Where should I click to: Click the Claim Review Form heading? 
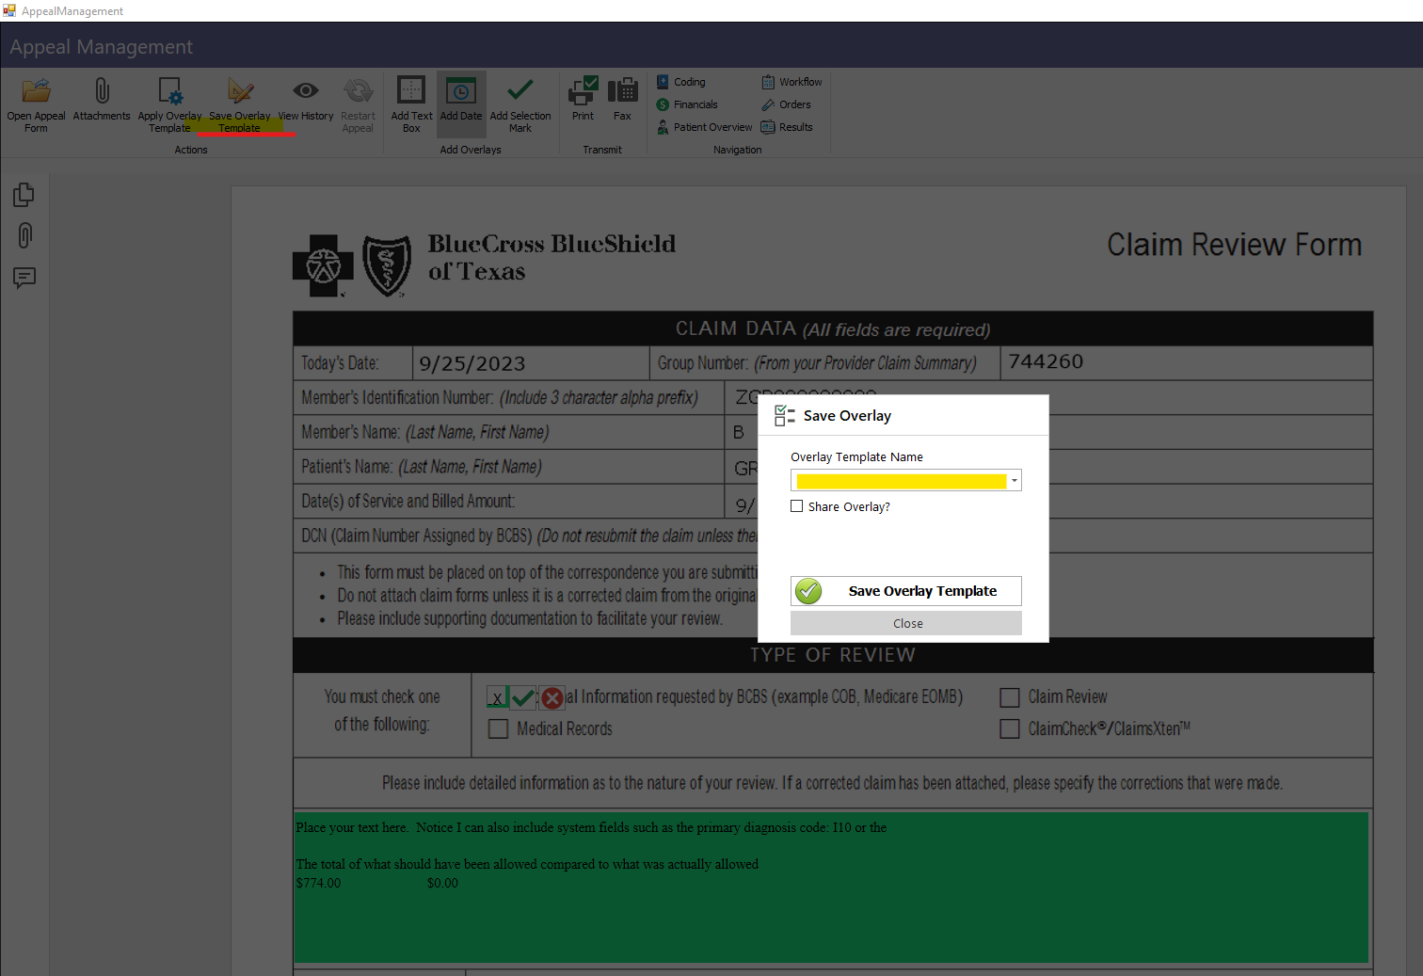click(1234, 245)
